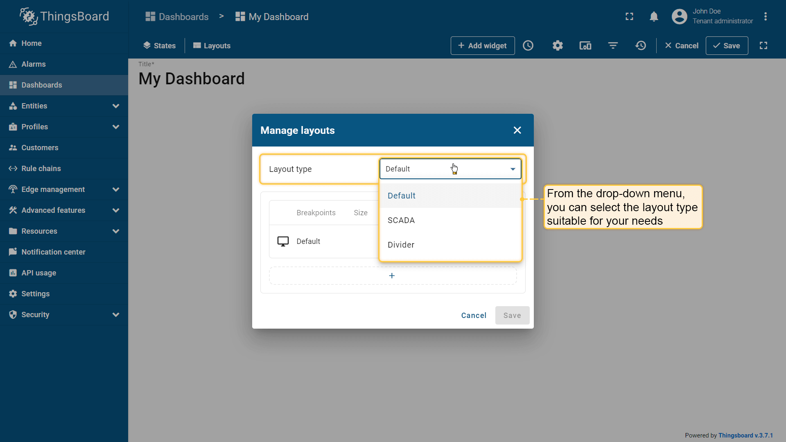Click the entity aliases icon

point(585,45)
